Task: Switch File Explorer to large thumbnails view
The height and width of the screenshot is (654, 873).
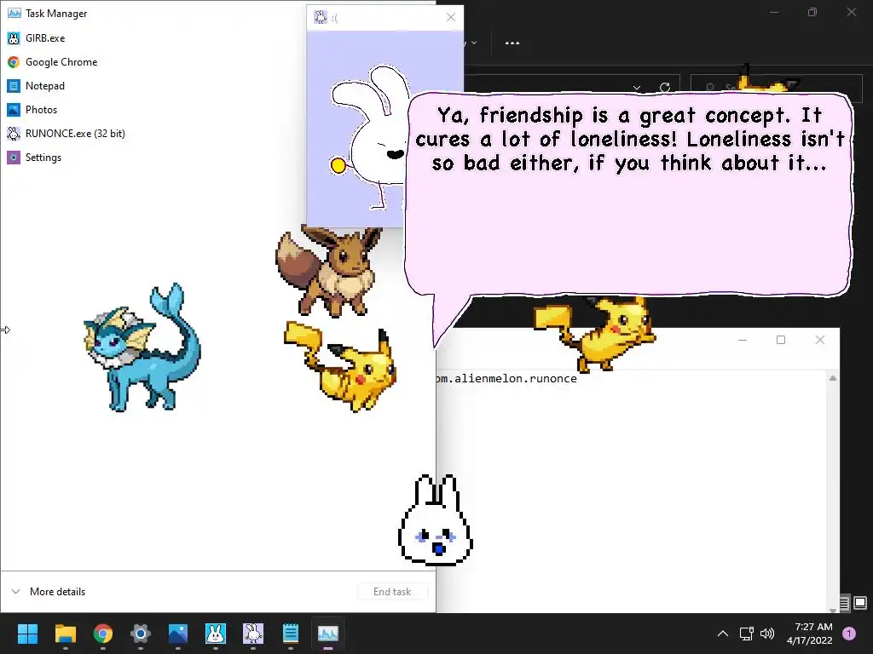Action: pyautogui.click(x=861, y=603)
